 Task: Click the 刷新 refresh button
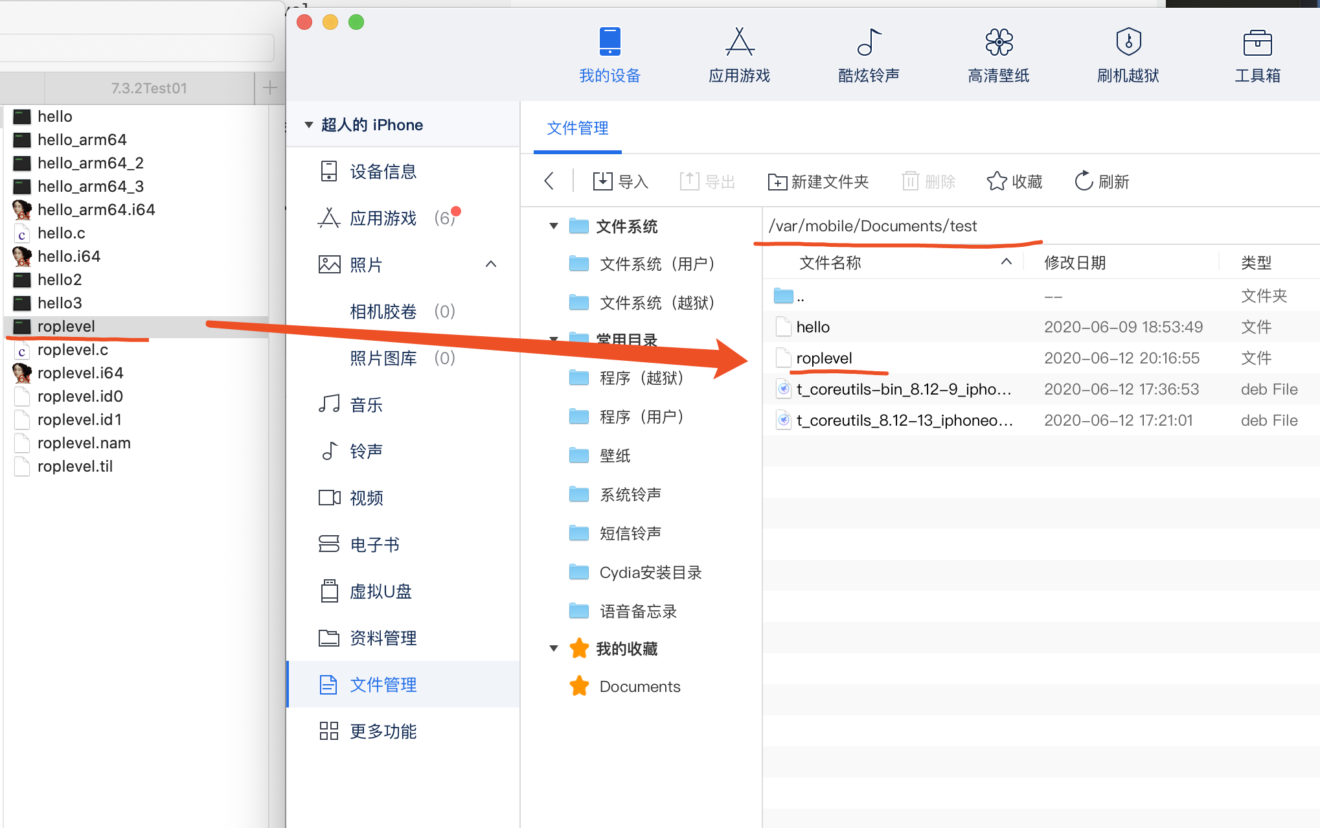tap(1102, 181)
